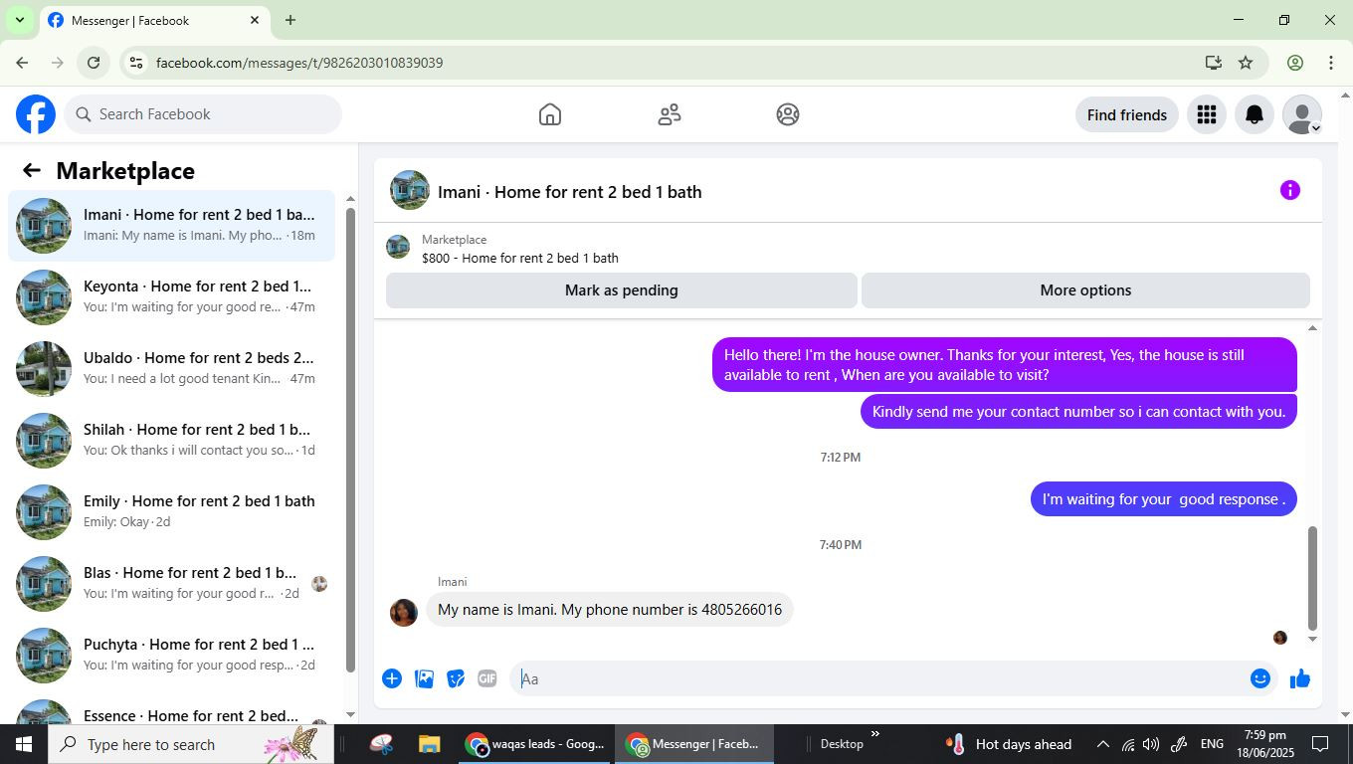This screenshot has height=764, width=1353.
Task: Open the Essence conversation
Action: tap(171, 710)
